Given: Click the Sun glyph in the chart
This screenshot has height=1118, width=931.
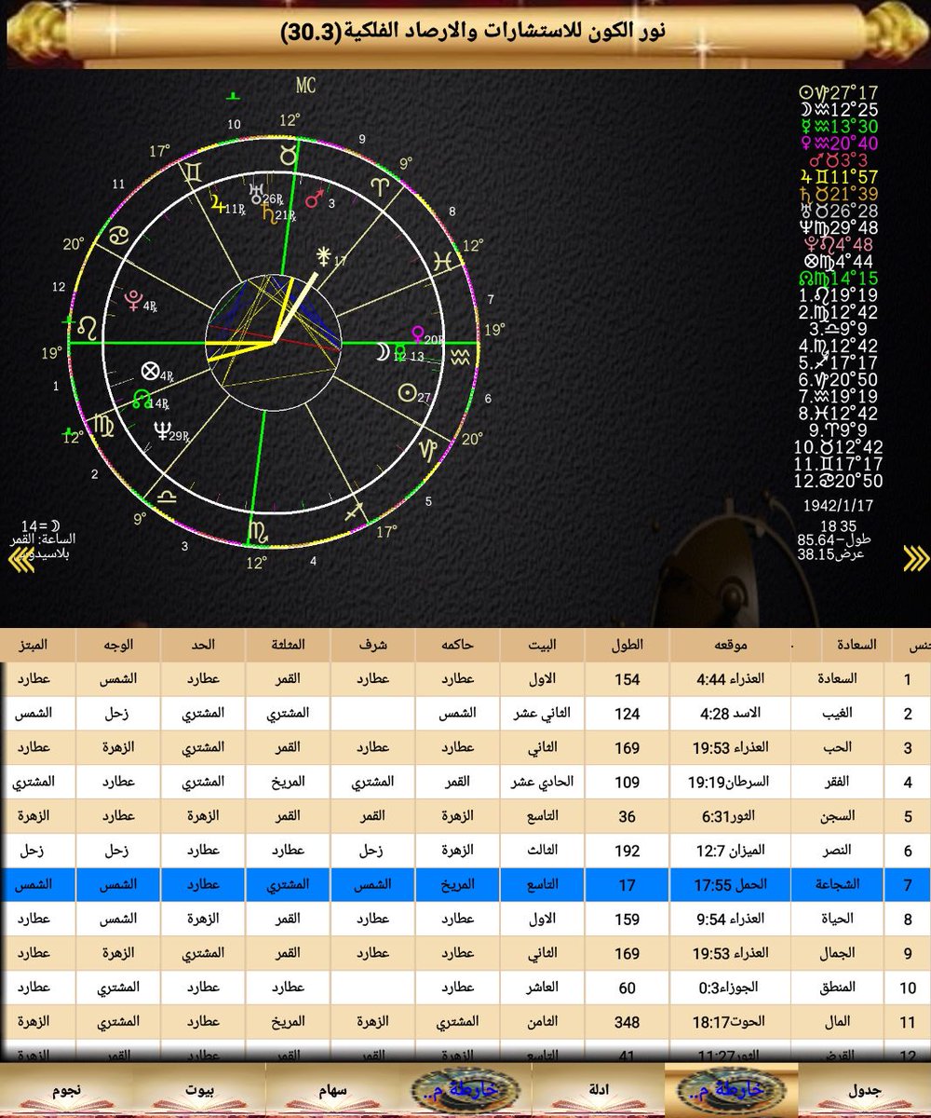Looking at the screenshot, I should pos(406,393).
